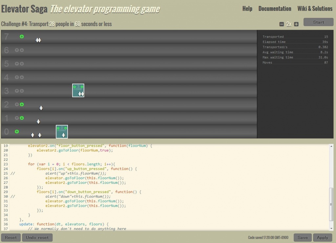The width and height of the screenshot is (336, 243).
Task: Click the up indicator inside the floor 0 elevator
Action: coord(58,128)
